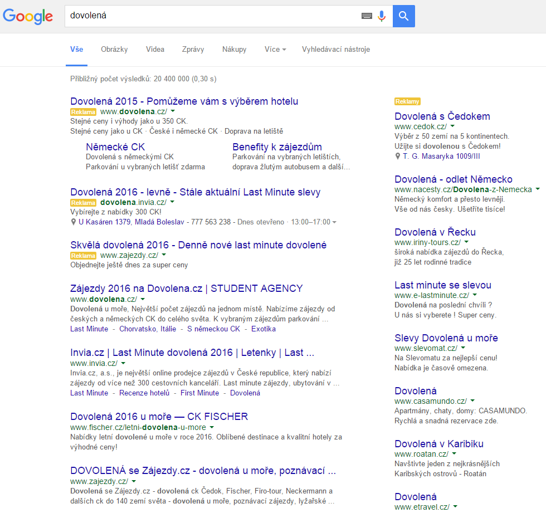Expand arrow next to www.zajezdy.cz/ ad URL
The width and height of the screenshot is (546, 513).
coord(164,255)
